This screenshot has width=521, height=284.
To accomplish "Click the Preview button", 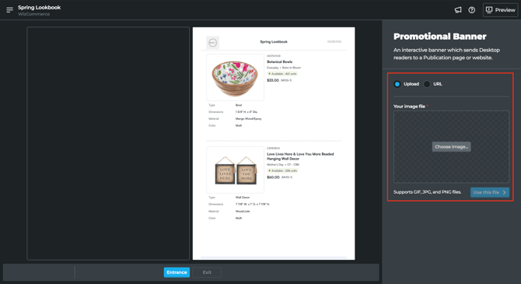I will click(501, 10).
